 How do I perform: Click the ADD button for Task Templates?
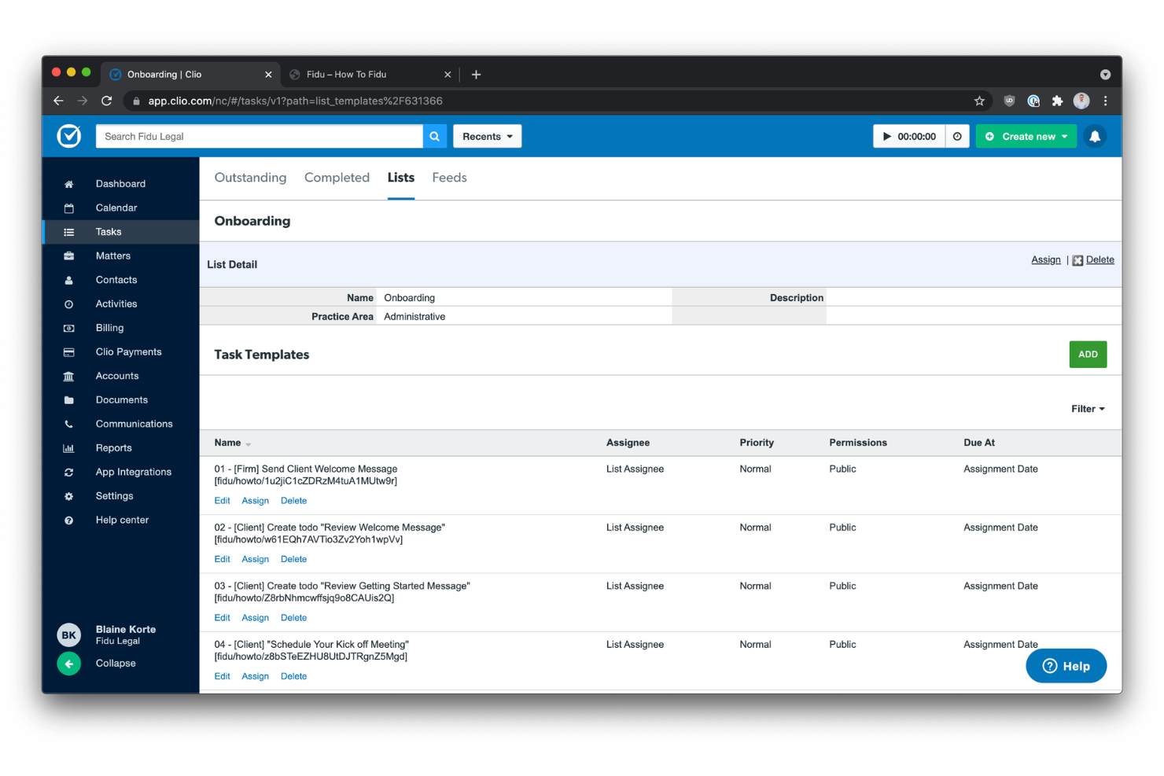pyautogui.click(x=1088, y=354)
